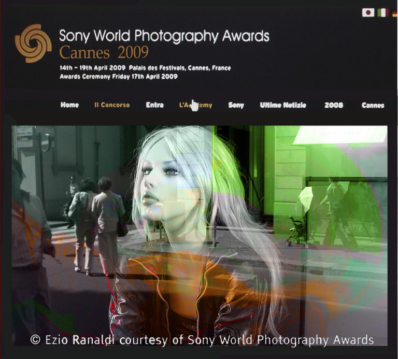Open the Il Concorso menu item
Screen dimensions: 398x359
(x=112, y=105)
